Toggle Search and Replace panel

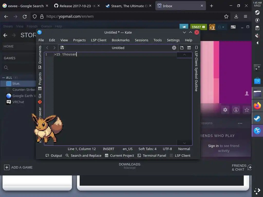83,156
